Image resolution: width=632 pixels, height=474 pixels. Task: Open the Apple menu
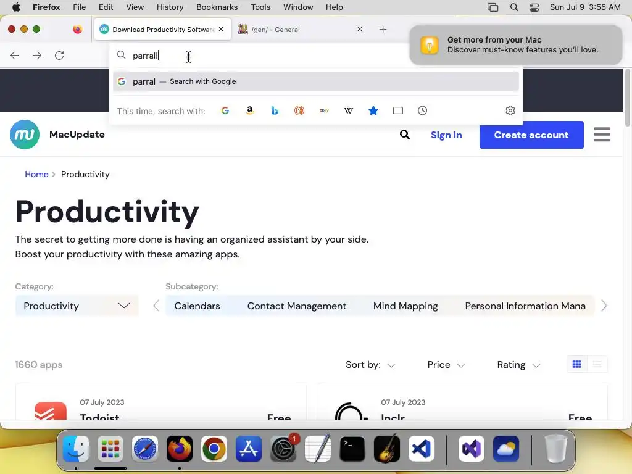coord(15,7)
